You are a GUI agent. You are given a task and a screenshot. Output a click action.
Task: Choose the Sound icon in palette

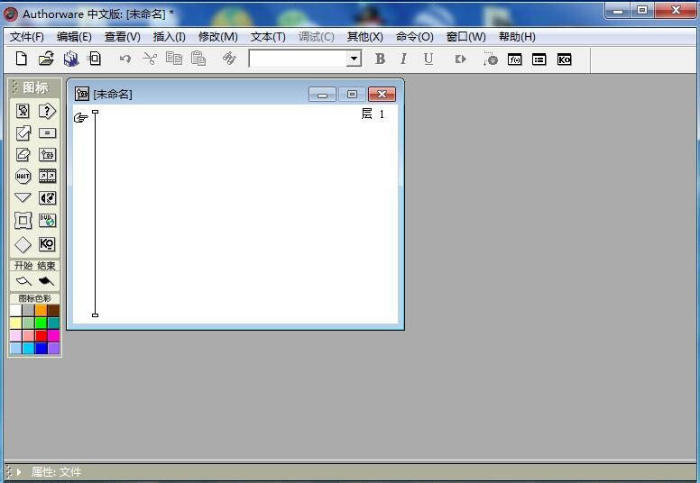47,198
